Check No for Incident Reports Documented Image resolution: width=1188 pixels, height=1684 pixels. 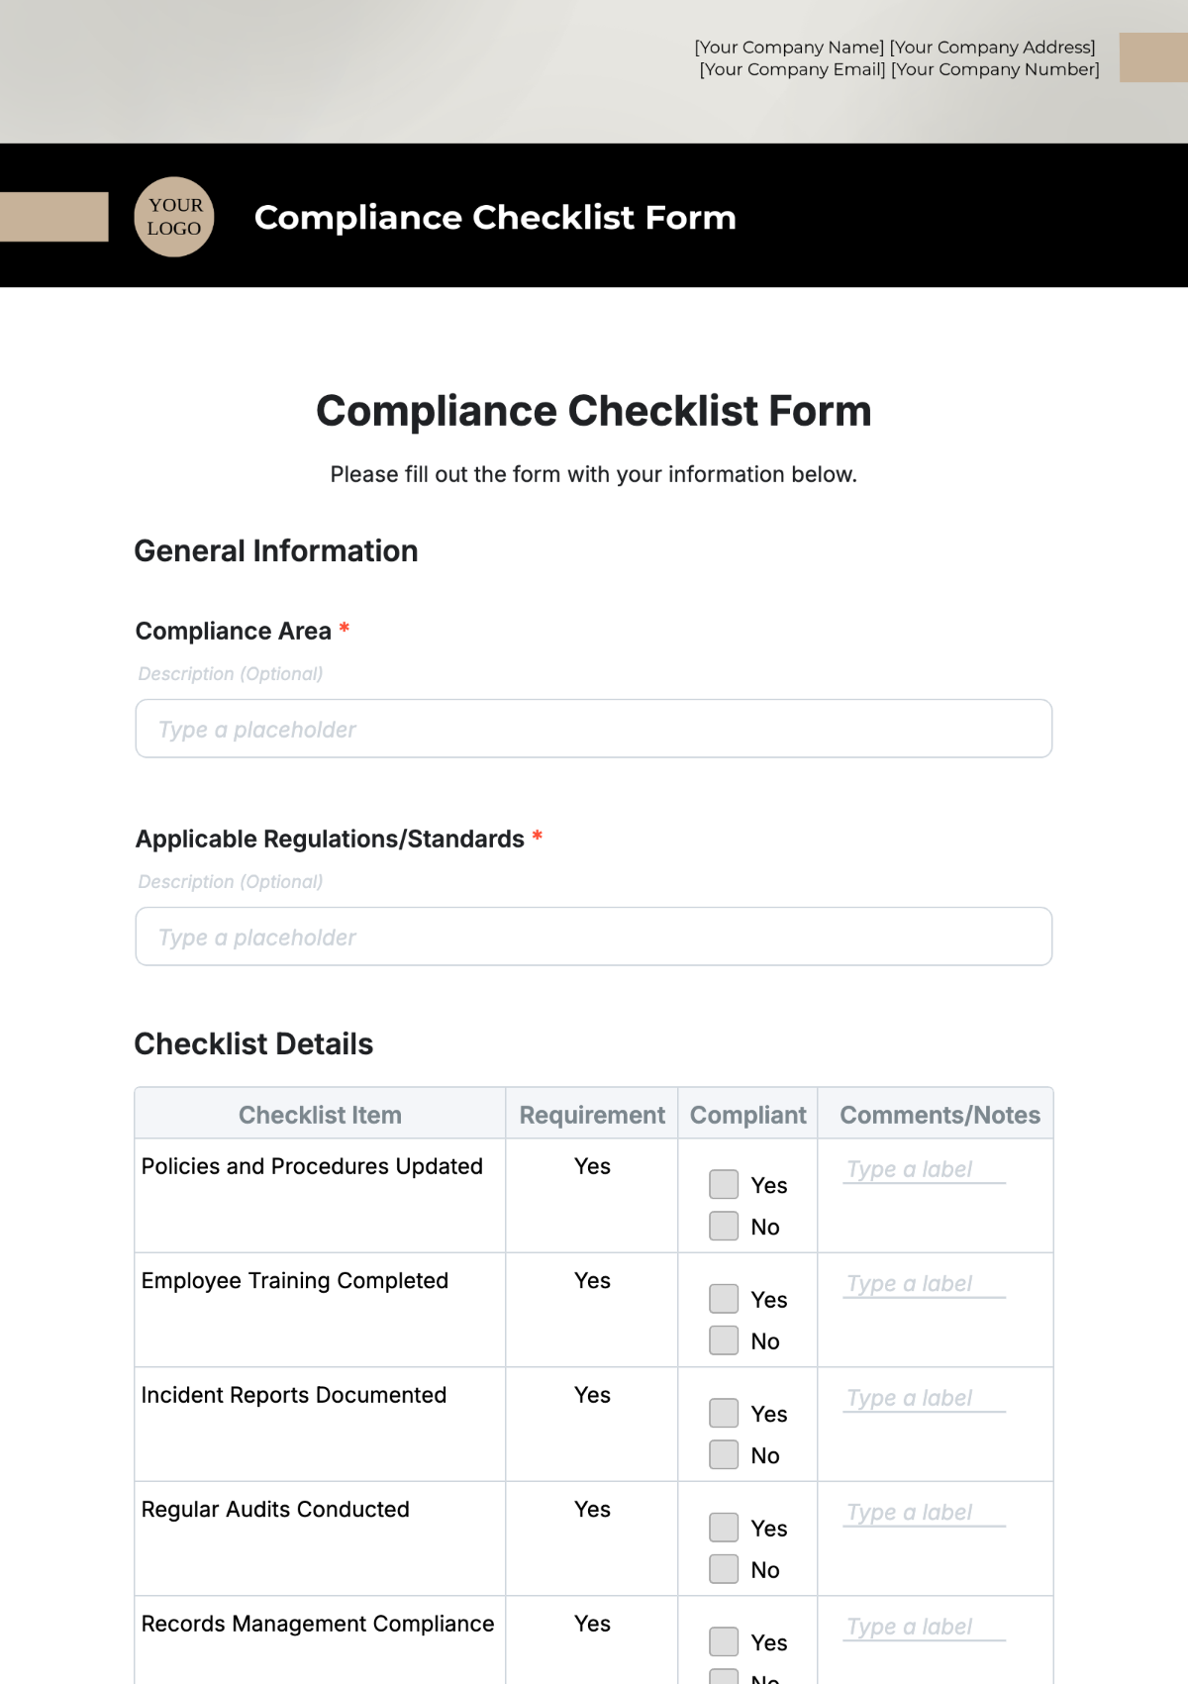(x=723, y=1454)
